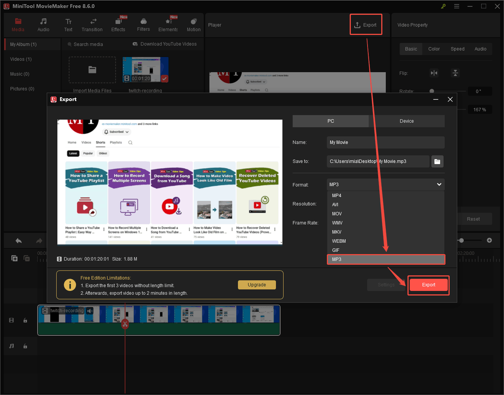Switch to the Color property tab

click(x=434, y=49)
